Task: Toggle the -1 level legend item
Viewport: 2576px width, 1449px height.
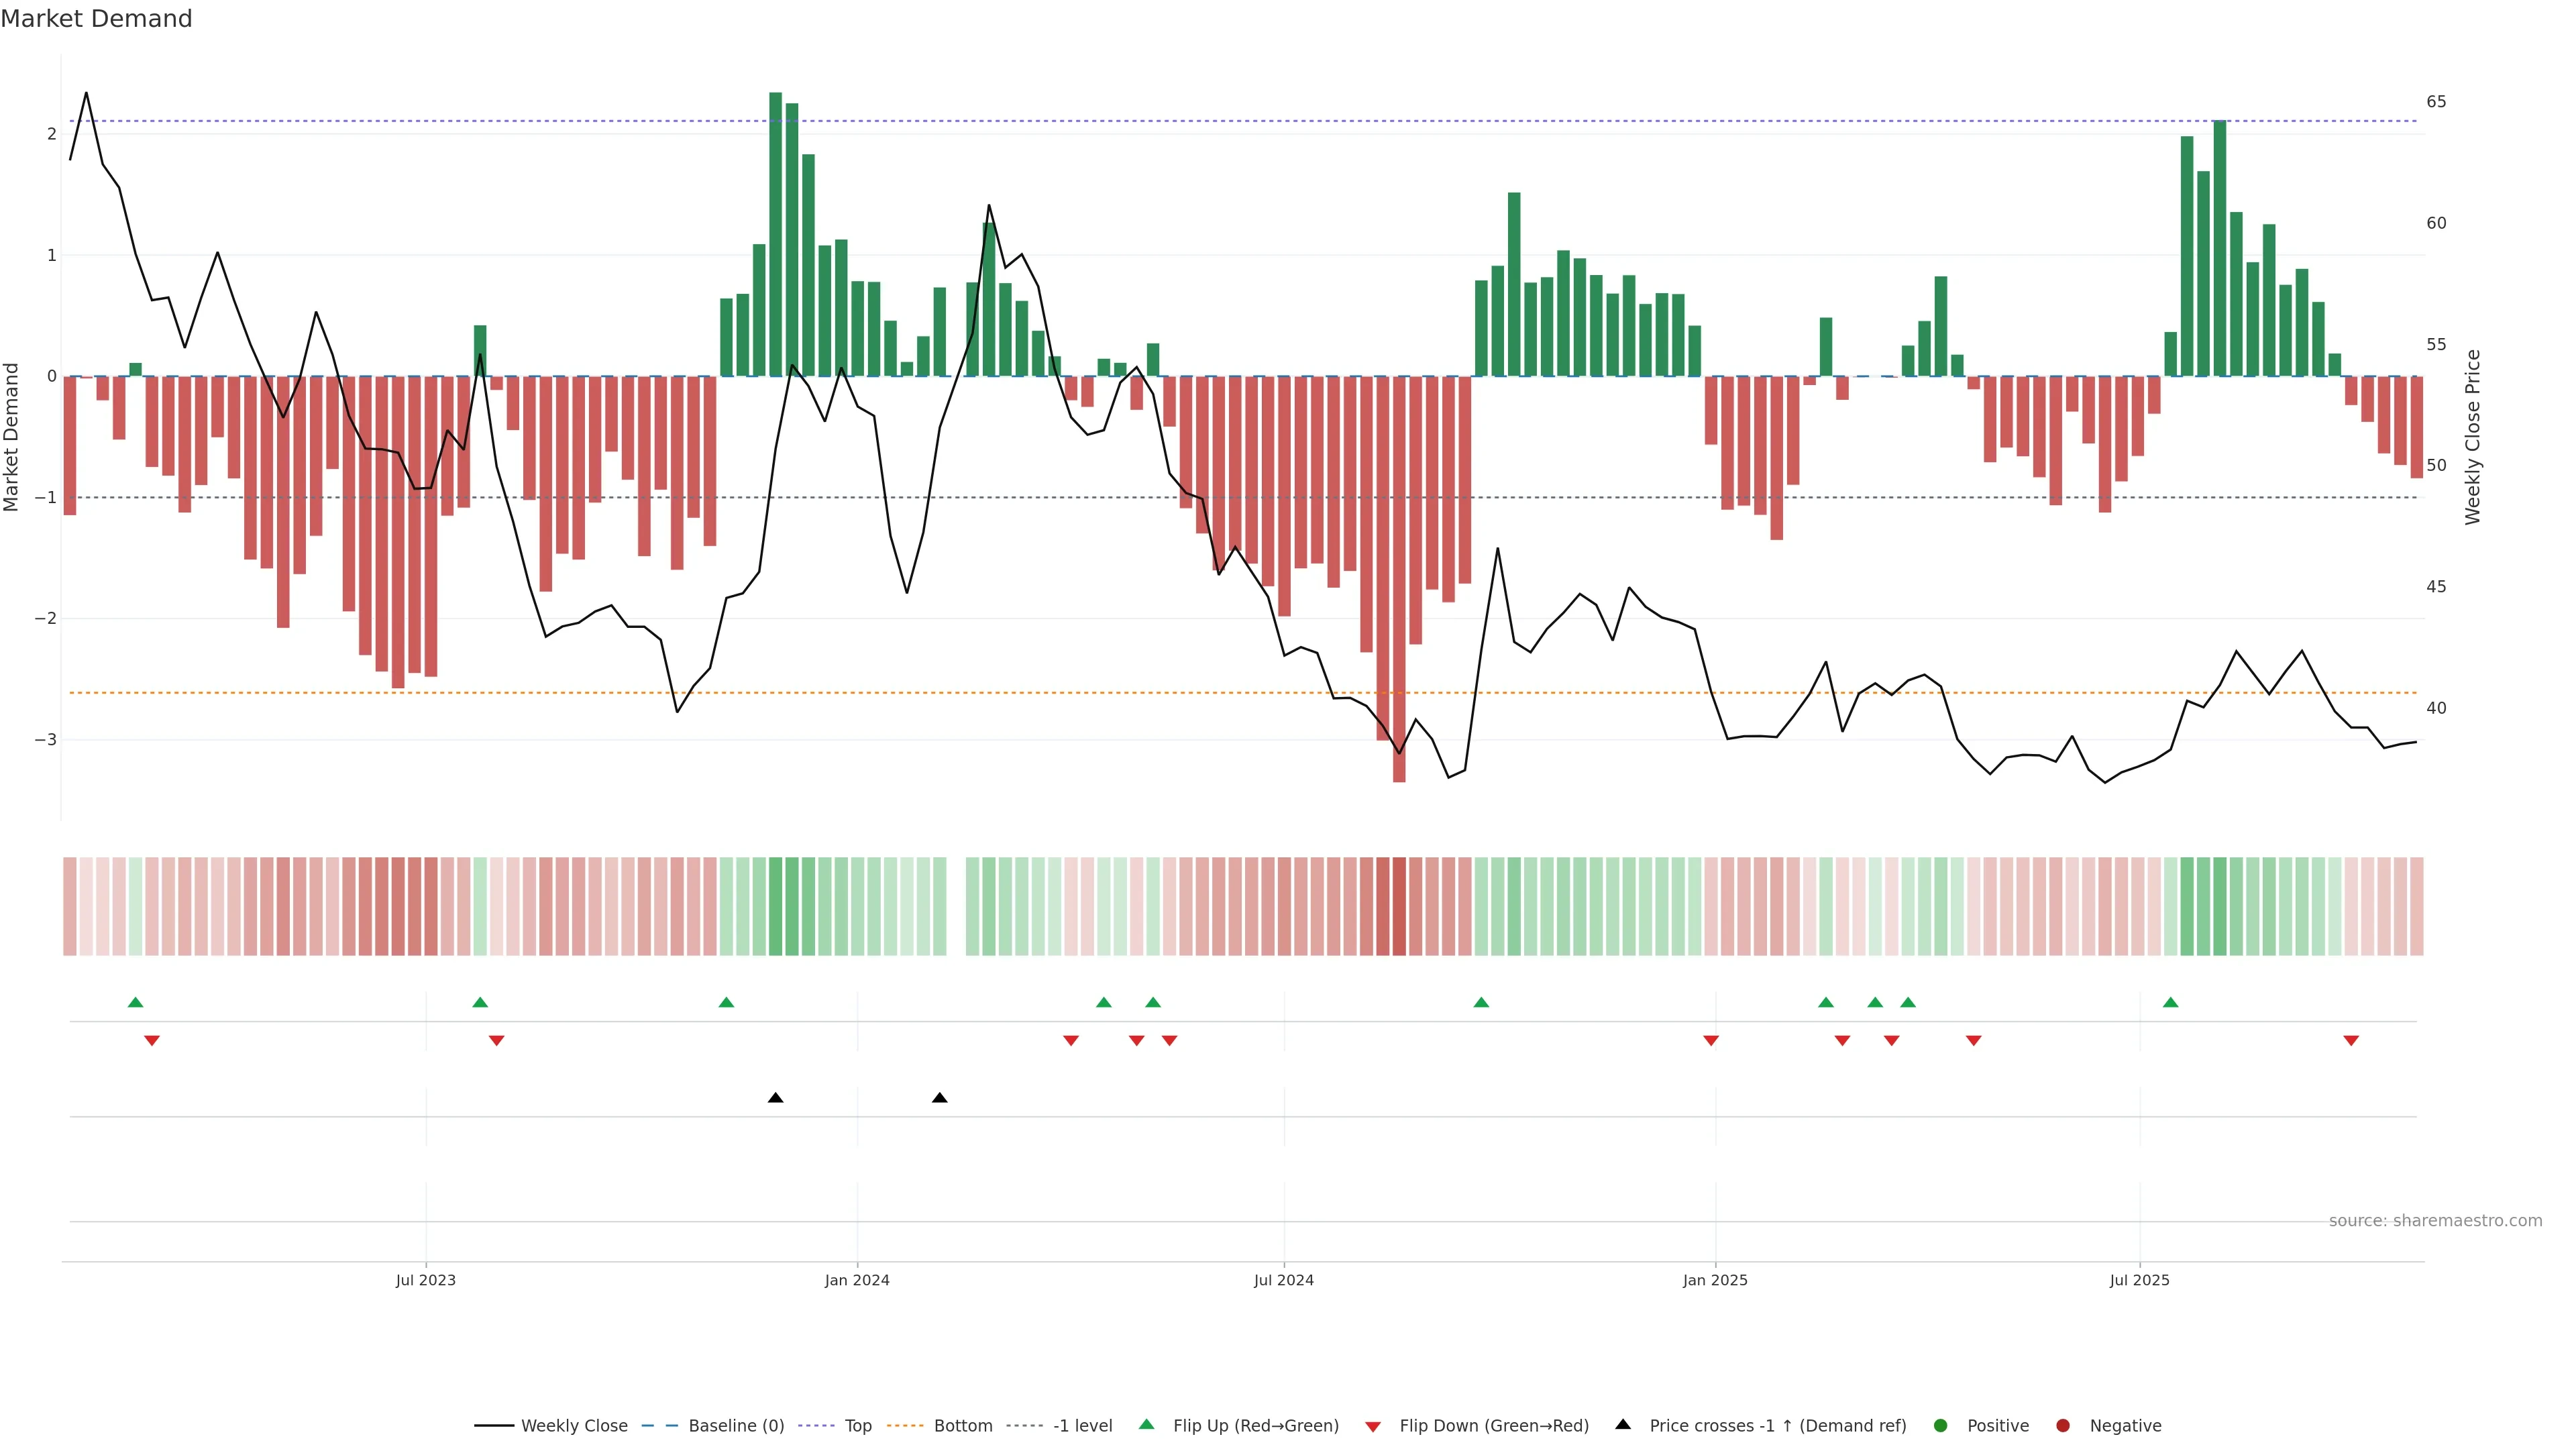Action: coord(1082,1426)
